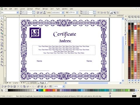
Task: Click the Application Launcher icon
Action: pos(45,86)
